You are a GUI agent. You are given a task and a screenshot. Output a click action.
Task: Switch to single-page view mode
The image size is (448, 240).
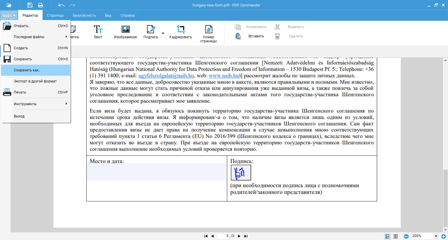pos(387,236)
